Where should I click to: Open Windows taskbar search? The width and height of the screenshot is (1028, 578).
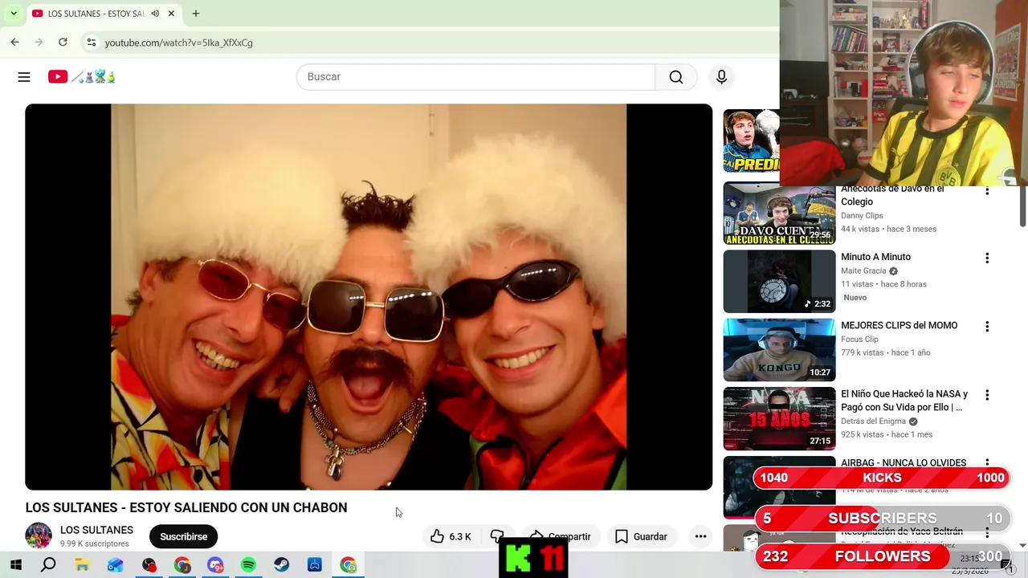click(x=48, y=565)
